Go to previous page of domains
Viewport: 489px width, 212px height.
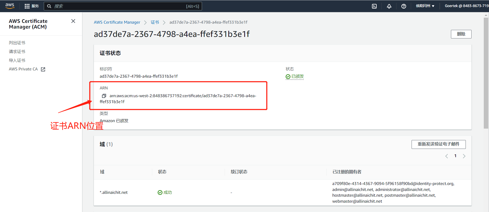(447, 156)
